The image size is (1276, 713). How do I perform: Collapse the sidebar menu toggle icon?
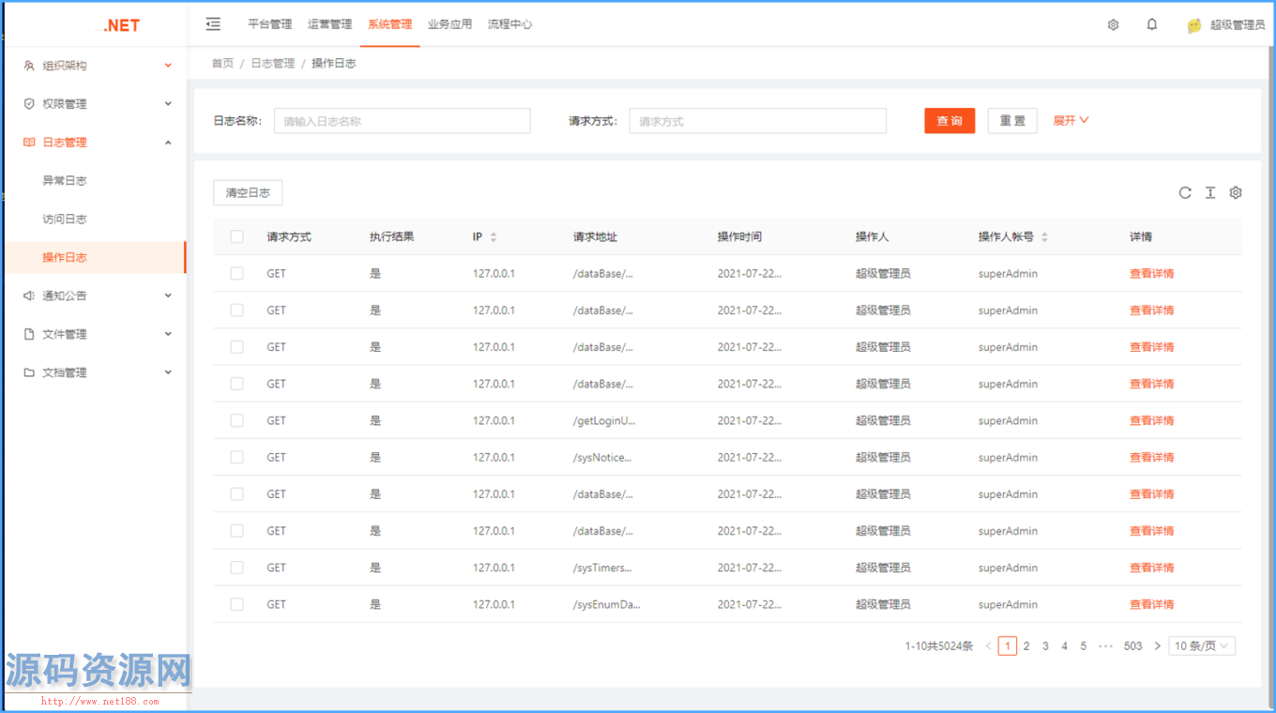click(x=213, y=24)
